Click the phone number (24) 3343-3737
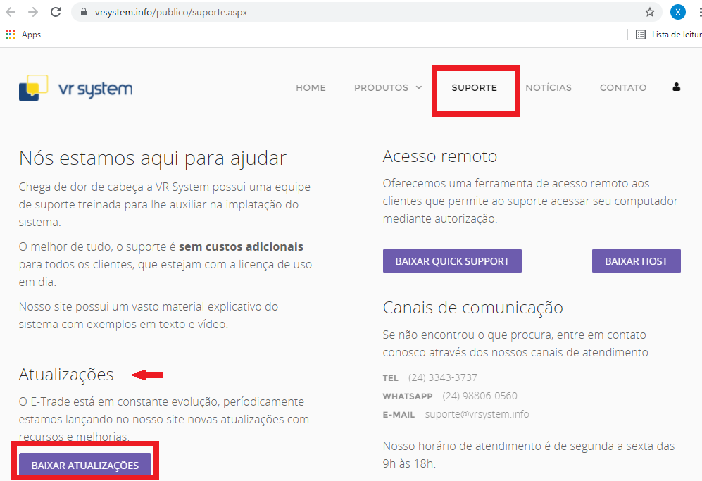The width and height of the screenshot is (702, 481). click(442, 377)
